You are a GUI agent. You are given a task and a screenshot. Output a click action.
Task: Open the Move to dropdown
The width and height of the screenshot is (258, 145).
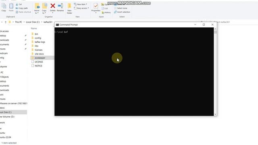37,8
